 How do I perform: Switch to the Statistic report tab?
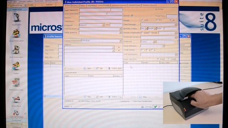click(149, 5)
